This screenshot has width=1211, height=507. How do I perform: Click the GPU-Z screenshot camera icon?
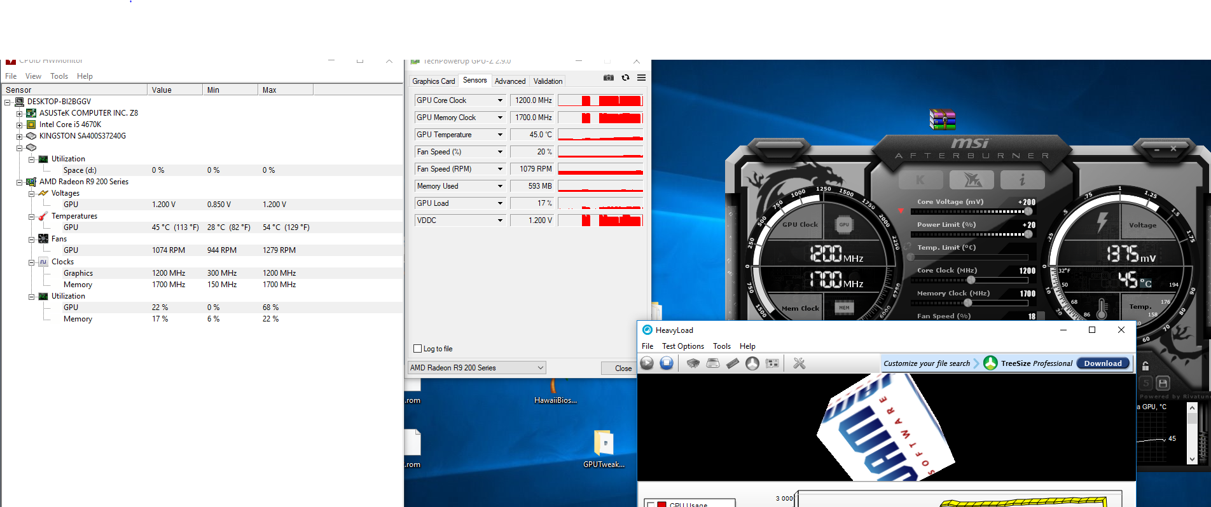pyautogui.click(x=609, y=78)
